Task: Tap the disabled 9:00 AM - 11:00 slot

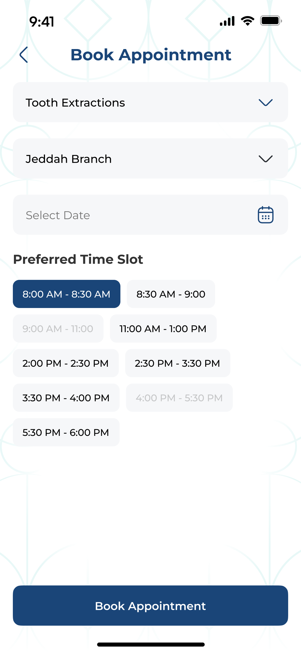Action: tap(58, 329)
